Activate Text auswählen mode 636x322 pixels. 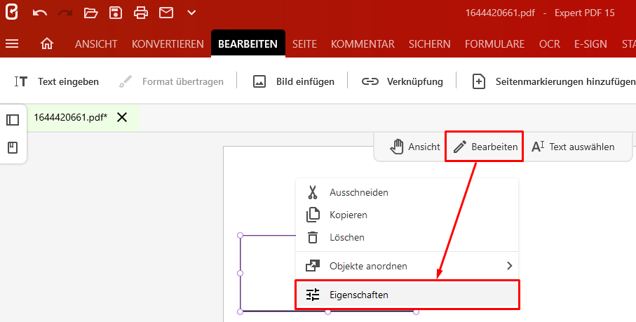573,147
